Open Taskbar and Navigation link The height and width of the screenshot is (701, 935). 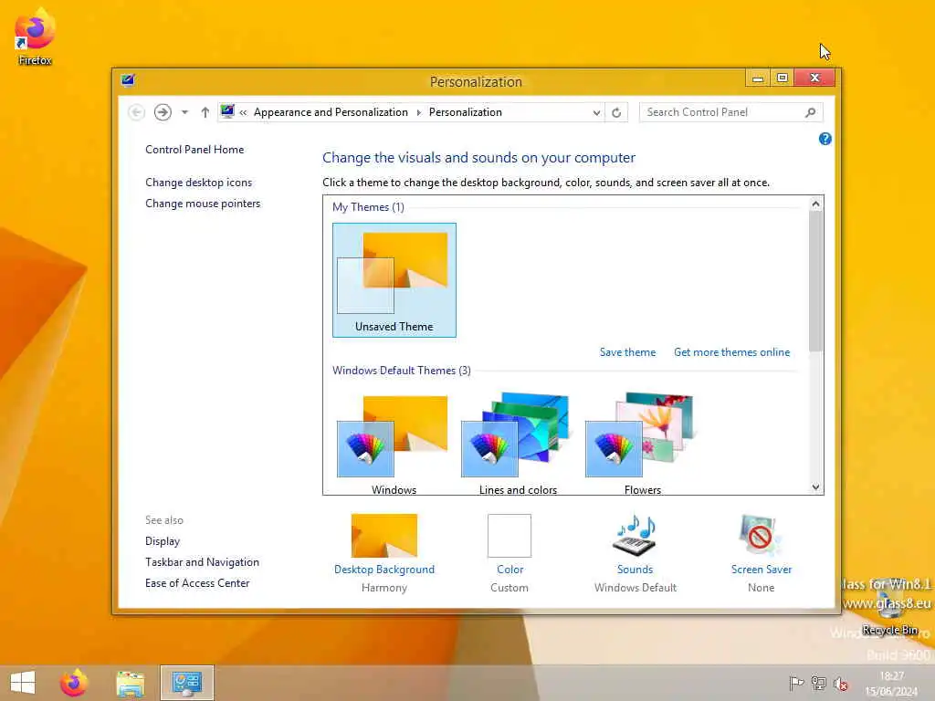tap(202, 562)
